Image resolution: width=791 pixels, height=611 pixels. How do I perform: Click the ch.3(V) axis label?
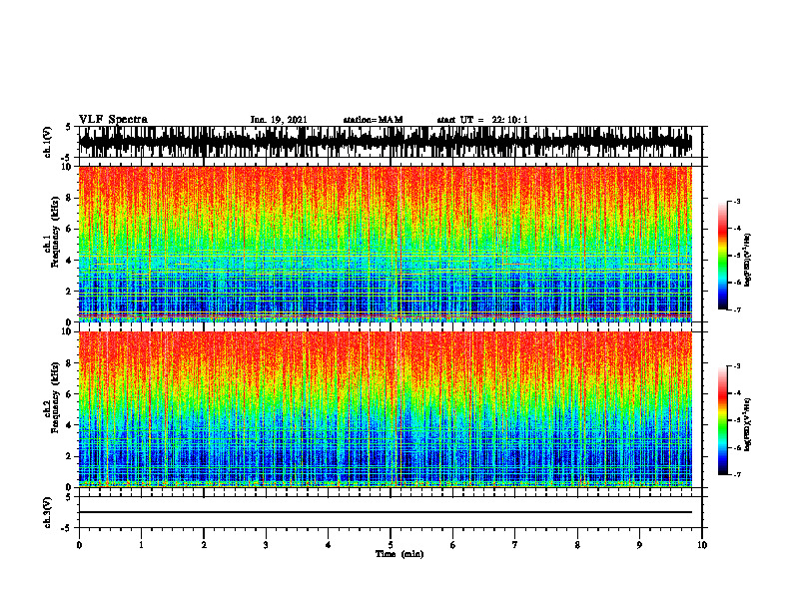click(x=47, y=513)
